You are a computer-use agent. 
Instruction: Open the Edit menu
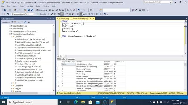pos(9,6)
